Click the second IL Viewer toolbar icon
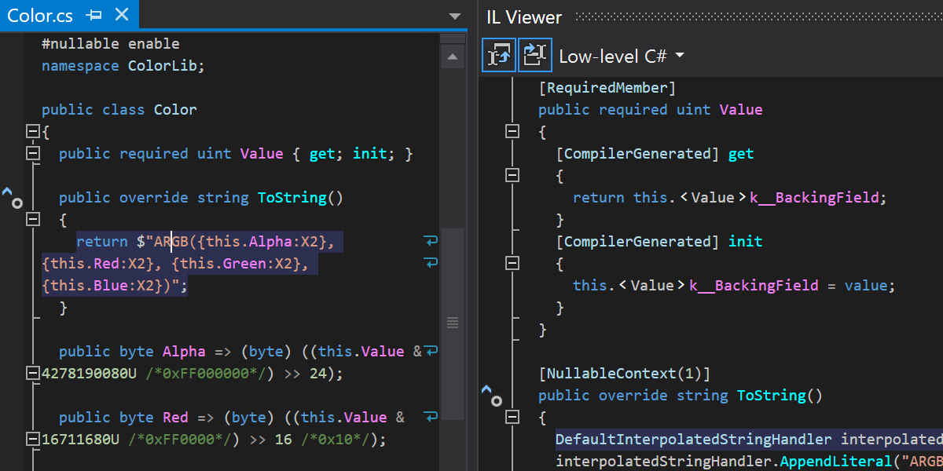The height and width of the screenshot is (471, 943). (x=535, y=55)
